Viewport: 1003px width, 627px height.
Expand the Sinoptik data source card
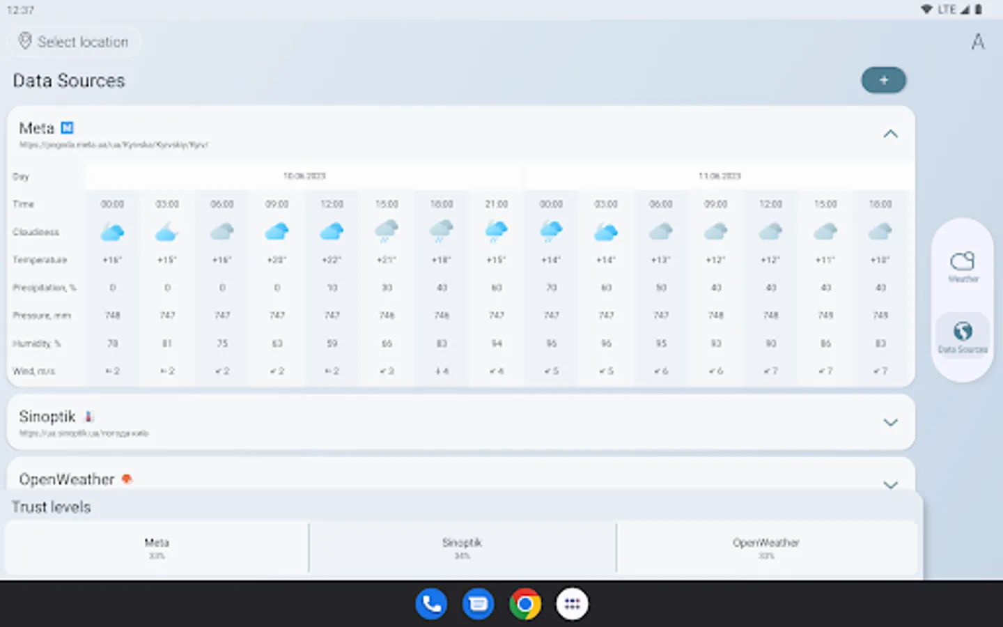click(x=890, y=422)
